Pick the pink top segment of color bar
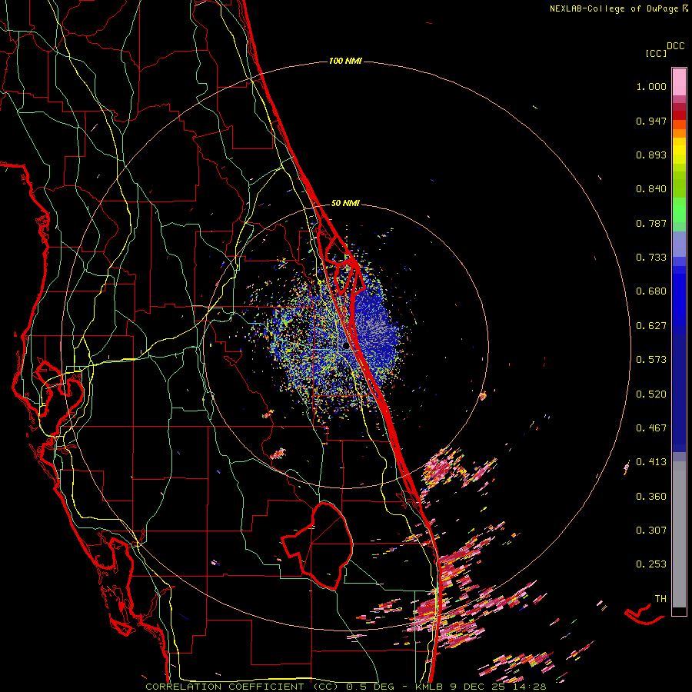The height and width of the screenshot is (692, 692). pos(679,82)
